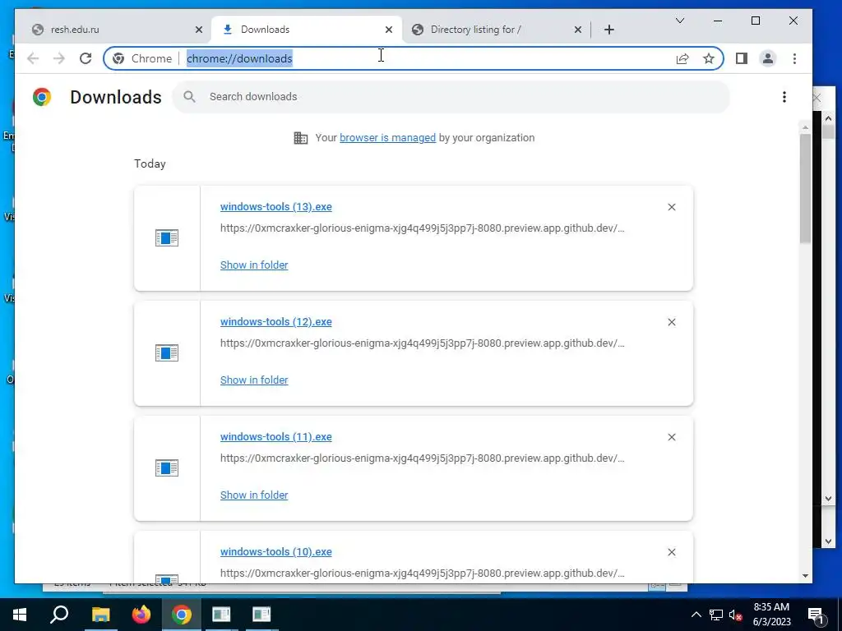The width and height of the screenshot is (842, 631).
Task: Close the Downloads tab
Action: pos(389,30)
